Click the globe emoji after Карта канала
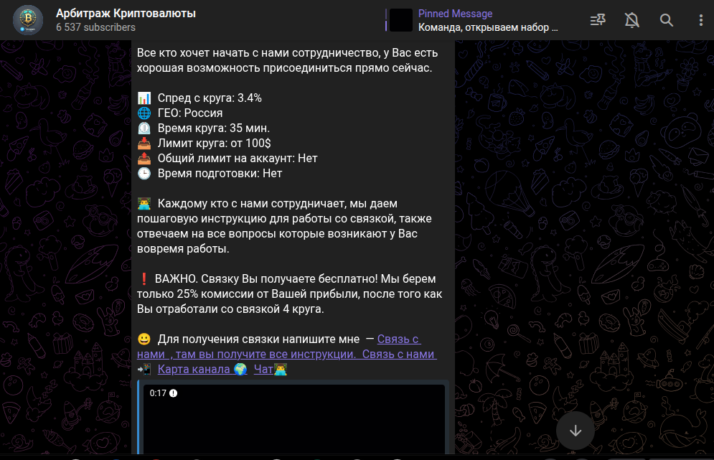714x460 pixels. [241, 369]
